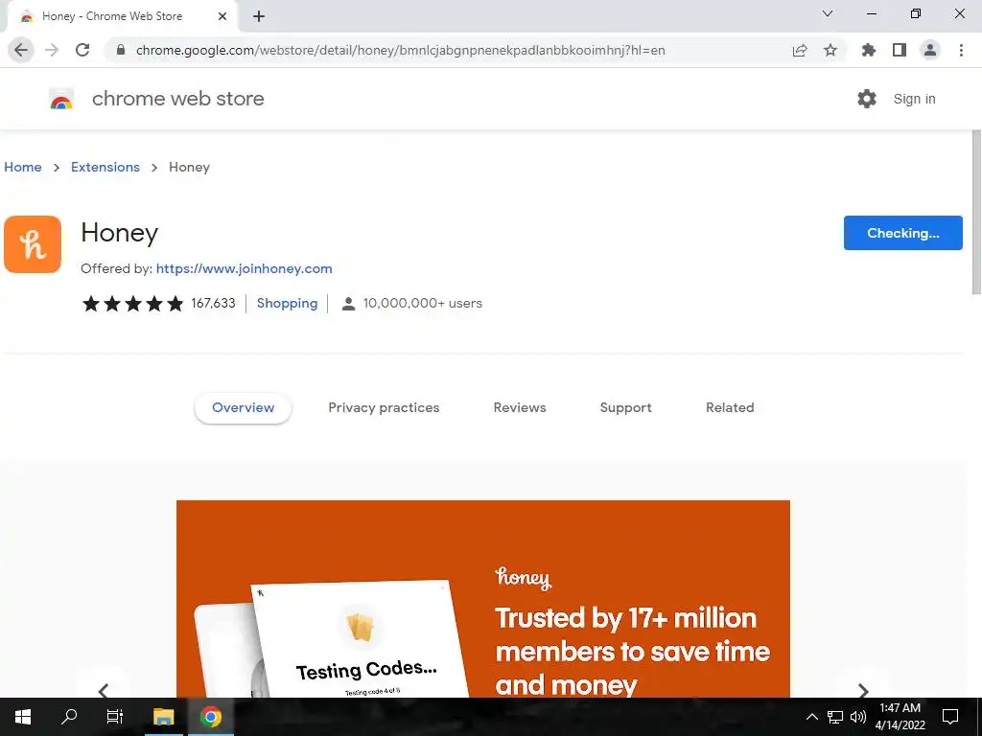982x736 pixels.
Task: Open Chrome three-dot menu
Action: click(x=961, y=50)
